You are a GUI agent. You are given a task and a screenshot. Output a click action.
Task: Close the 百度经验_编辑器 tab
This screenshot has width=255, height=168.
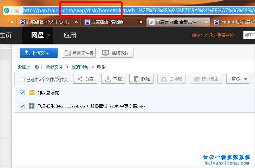[141, 22]
